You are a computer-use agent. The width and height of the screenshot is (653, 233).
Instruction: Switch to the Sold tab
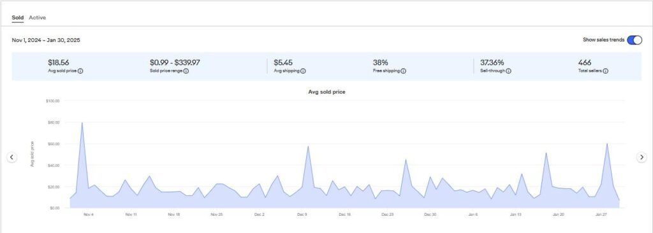[17, 17]
